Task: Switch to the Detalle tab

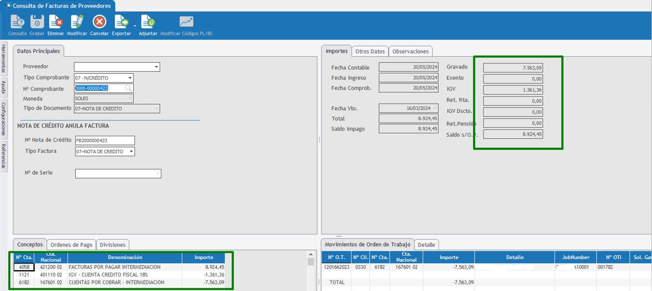Action: click(427, 245)
